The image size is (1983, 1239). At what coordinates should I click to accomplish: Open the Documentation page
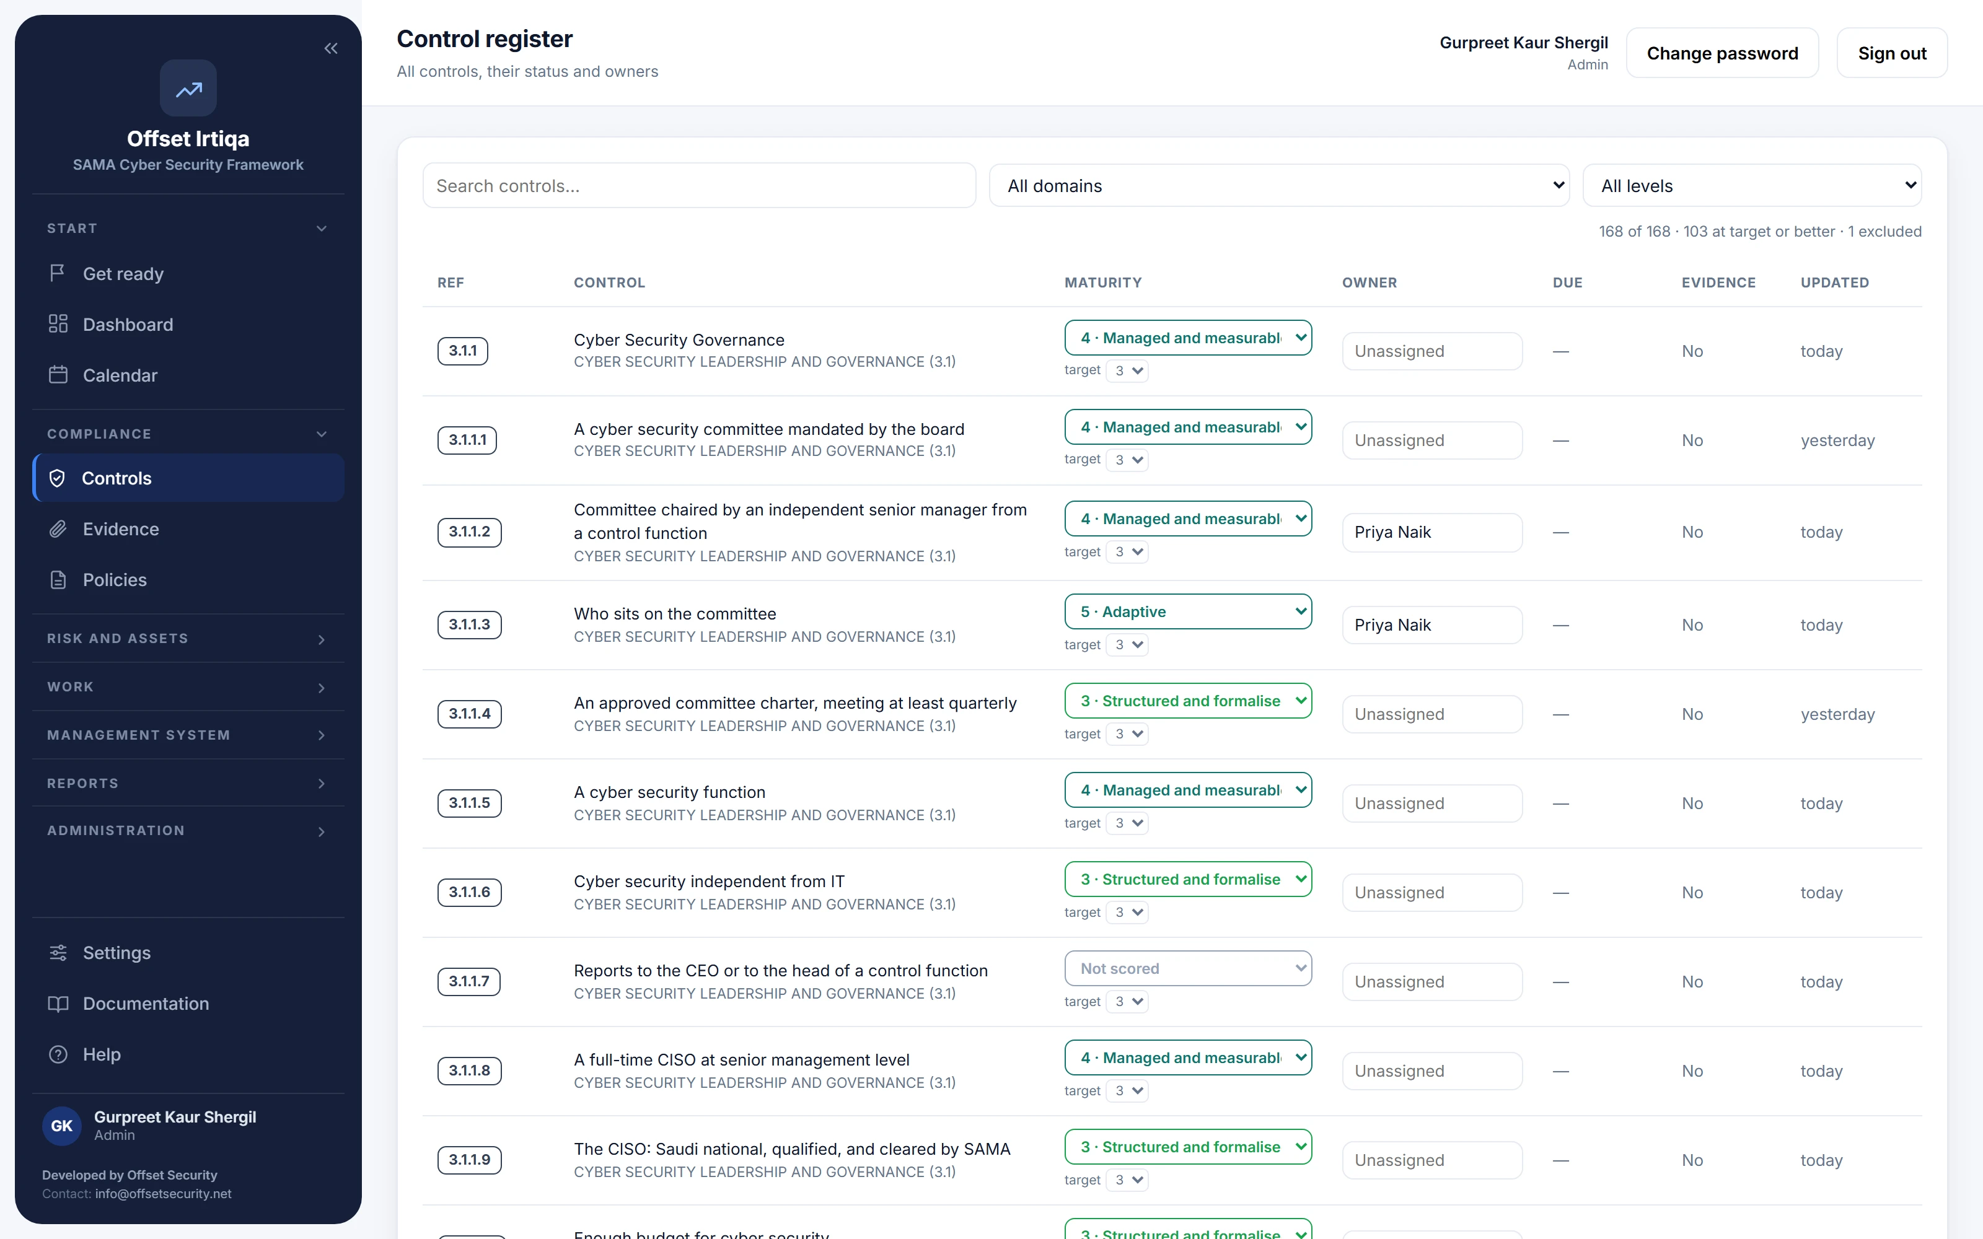188,1003
